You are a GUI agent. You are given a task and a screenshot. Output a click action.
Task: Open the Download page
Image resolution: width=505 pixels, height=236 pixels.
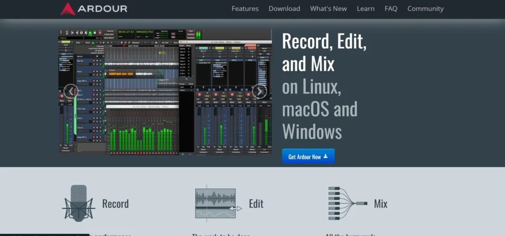(x=284, y=9)
